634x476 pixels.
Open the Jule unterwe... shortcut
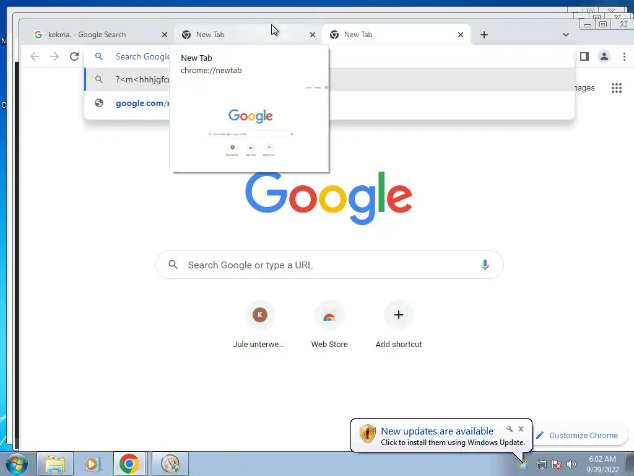click(x=259, y=325)
